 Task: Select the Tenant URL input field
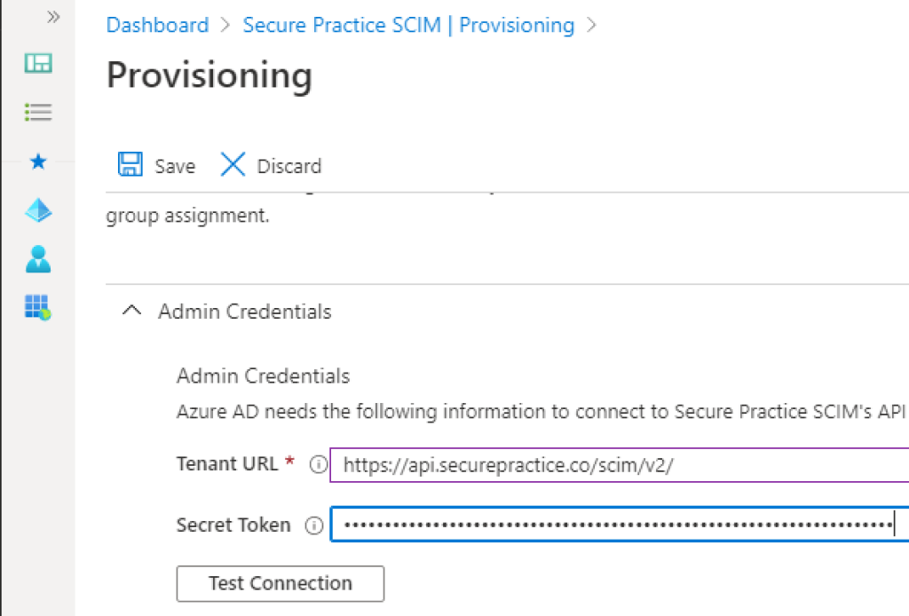(613, 464)
